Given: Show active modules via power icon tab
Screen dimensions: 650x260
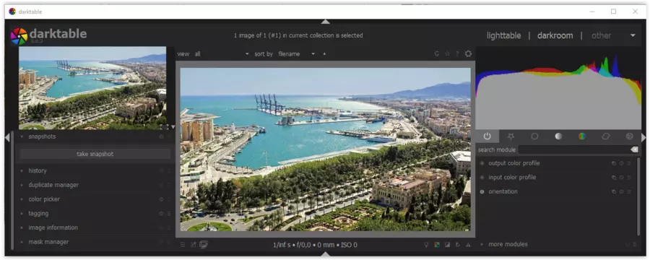Looking at the screenshot, I should 487,136.
